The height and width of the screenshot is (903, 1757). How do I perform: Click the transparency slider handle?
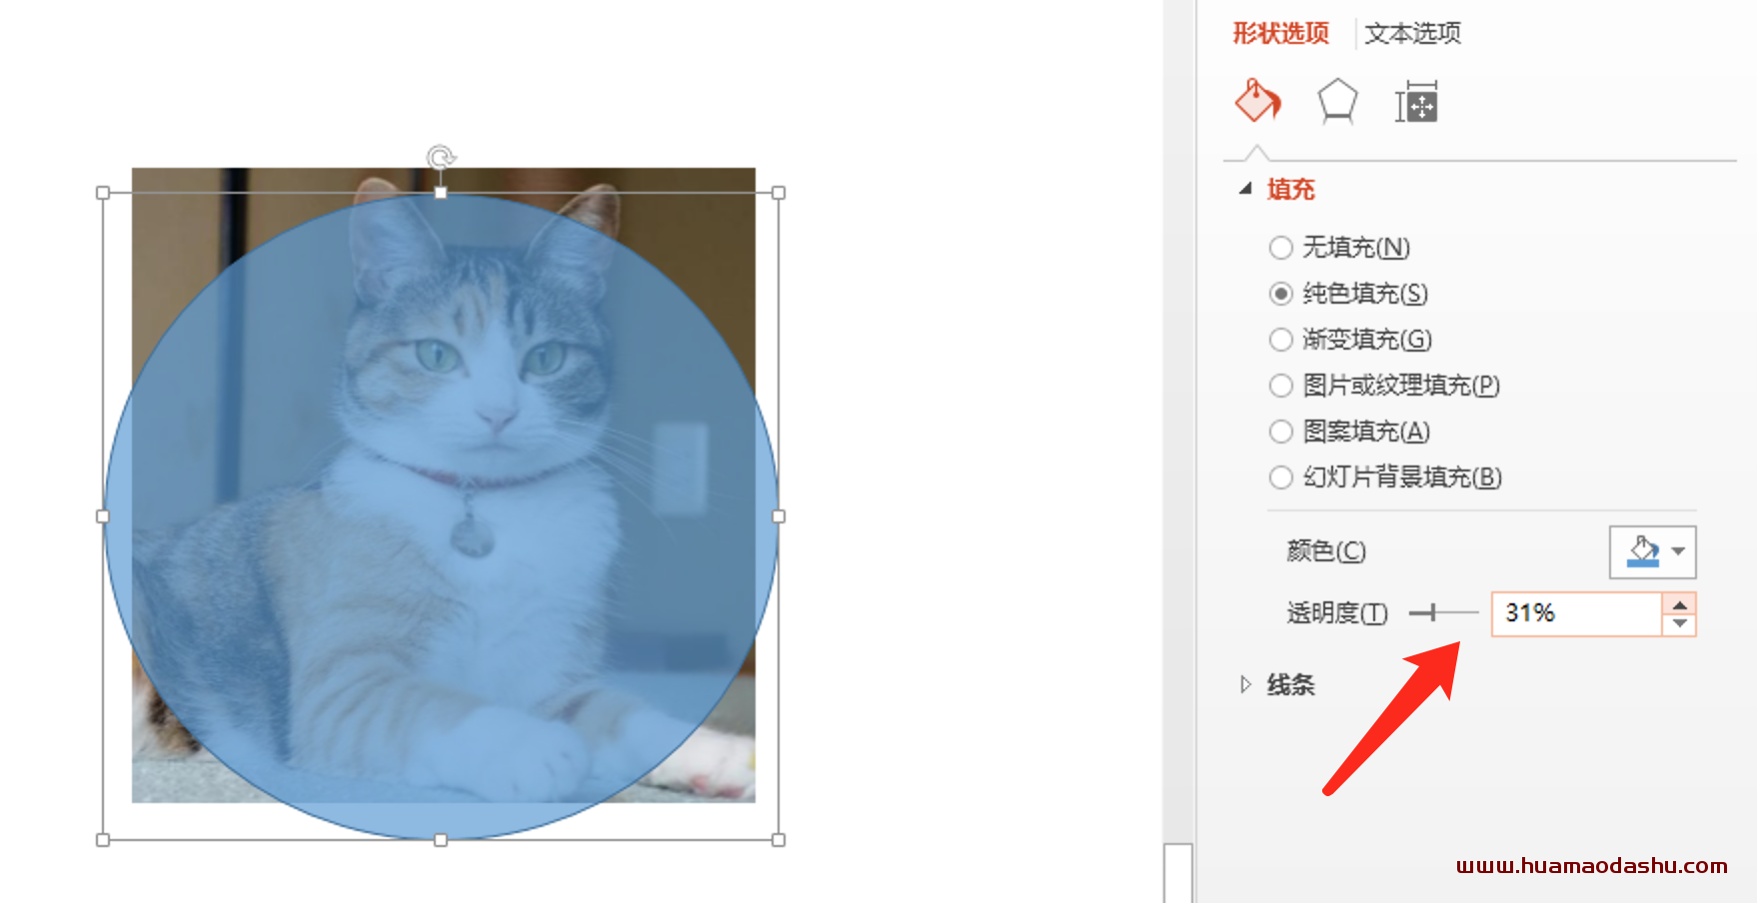(1432, 612)
